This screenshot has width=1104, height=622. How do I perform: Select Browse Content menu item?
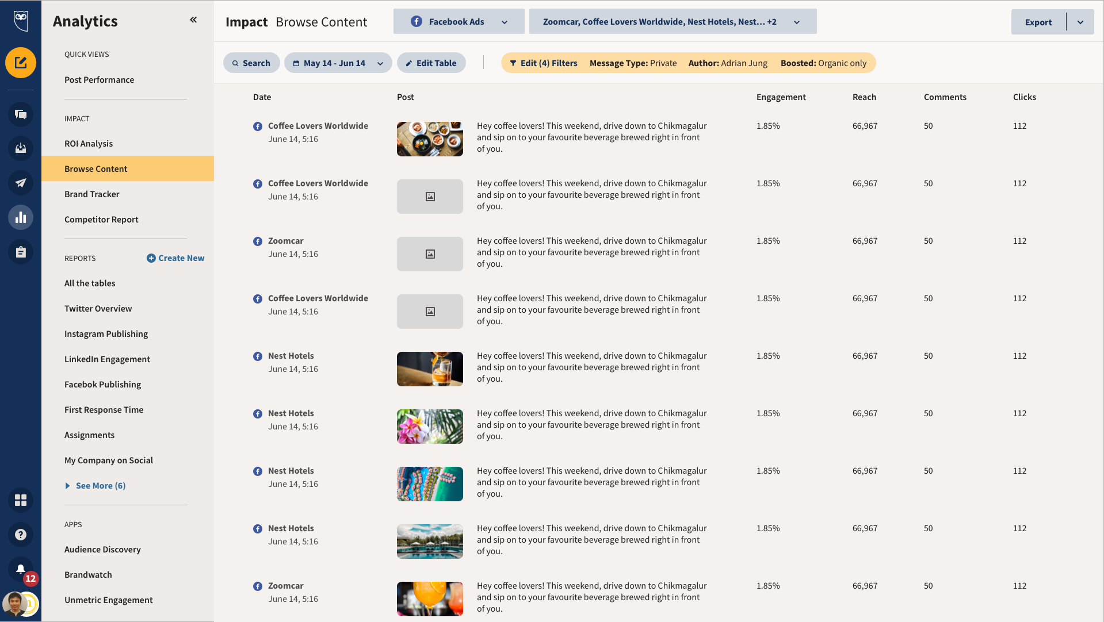tap(128, 168)
